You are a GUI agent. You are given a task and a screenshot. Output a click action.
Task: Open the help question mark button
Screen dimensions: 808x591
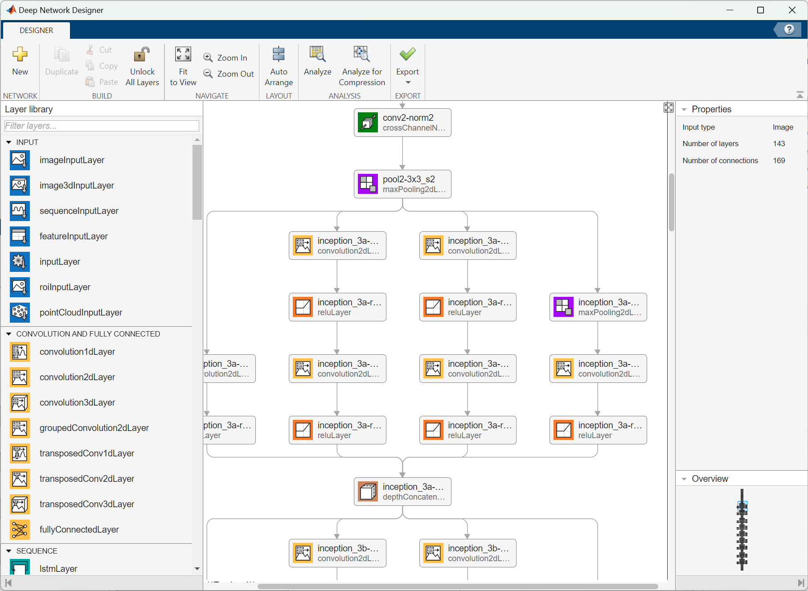(789, 29)
